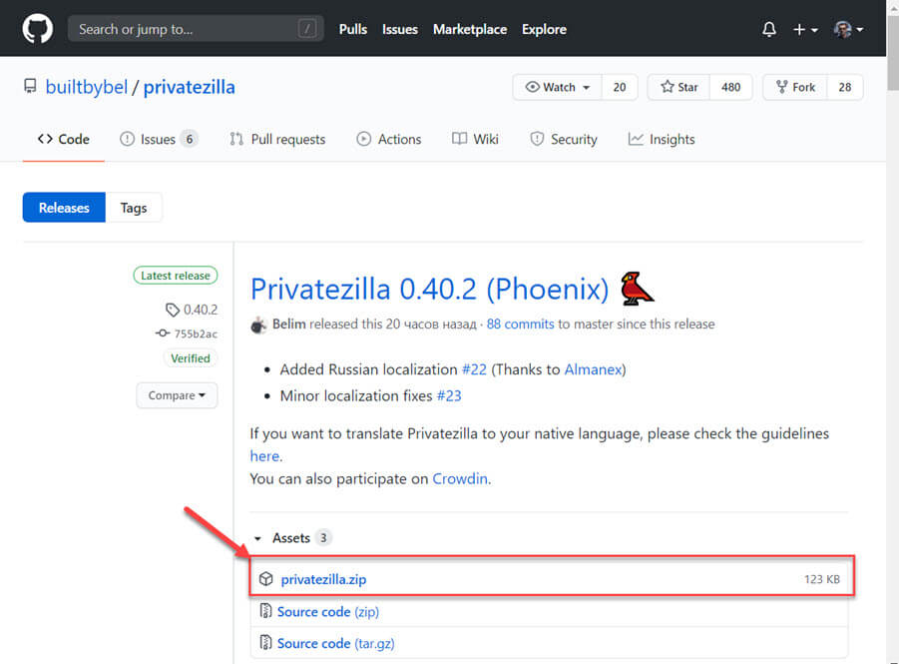The width and height of the screenshot is (899, 664).
Task: View the 28 forks count
Action: point(844,87)
